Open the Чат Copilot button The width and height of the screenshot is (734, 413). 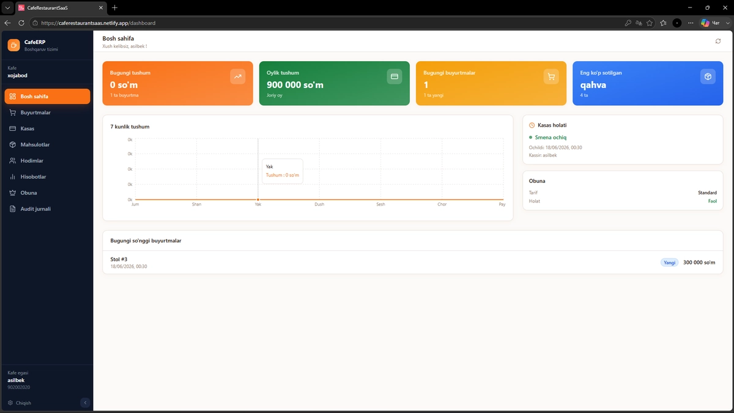pyautogui.click(x=710, y=23)
